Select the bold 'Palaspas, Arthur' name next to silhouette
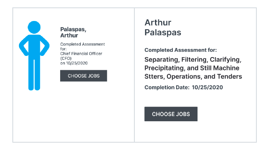Viewport: 277px width, 148px height. (x=73, y=32)
